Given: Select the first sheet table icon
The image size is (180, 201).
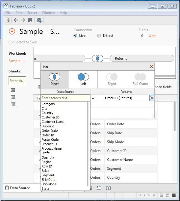Looking at the screenshot, I should 13,90.
